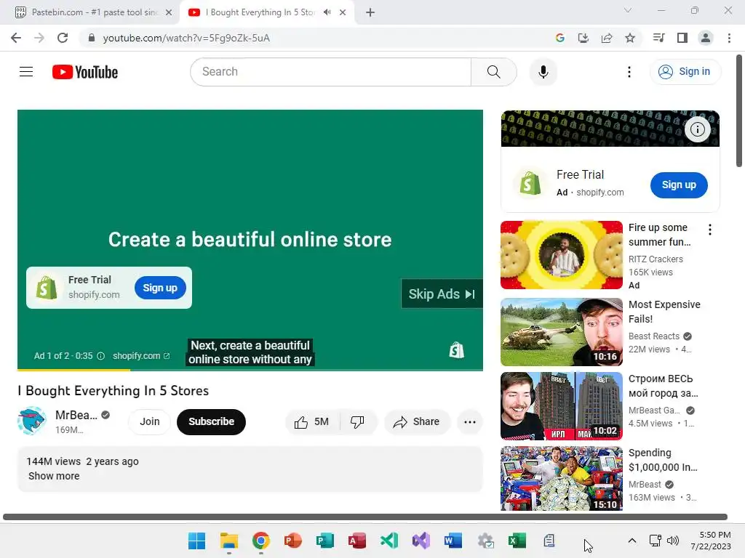Reload the page
This screenshot has width=745, height=558.
(x=63, y=38)
